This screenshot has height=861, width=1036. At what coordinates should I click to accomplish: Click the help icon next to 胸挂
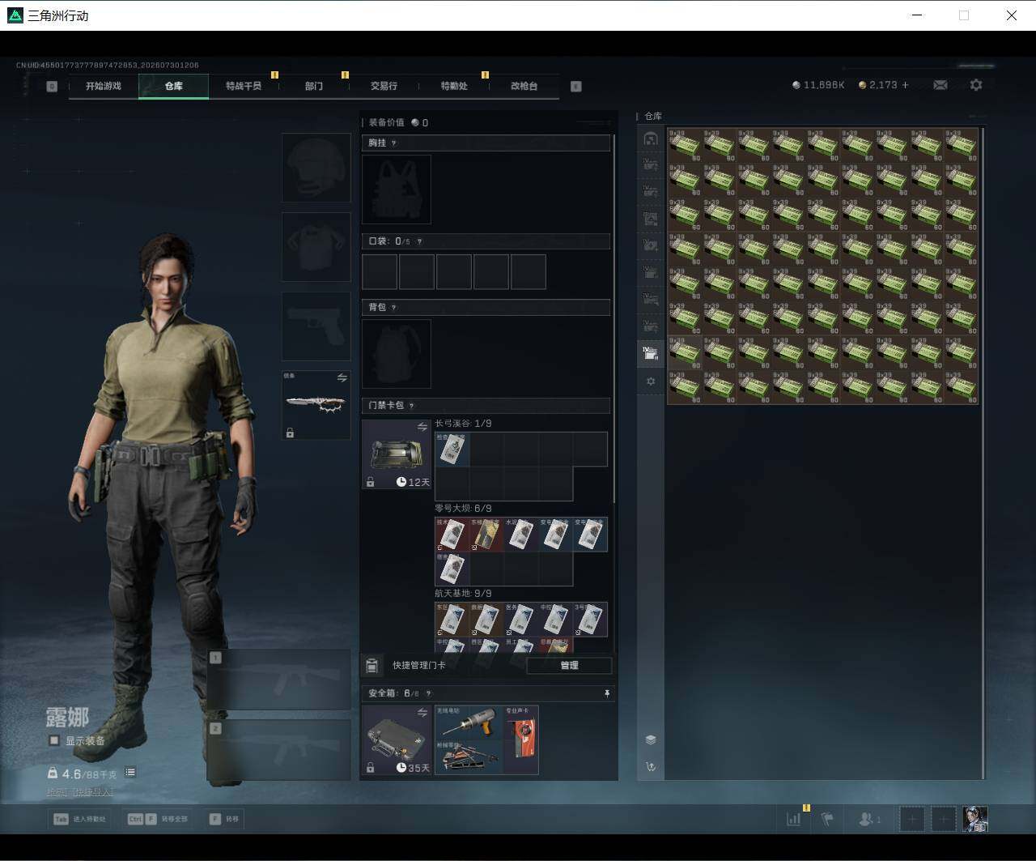click(x=394, y=143)
